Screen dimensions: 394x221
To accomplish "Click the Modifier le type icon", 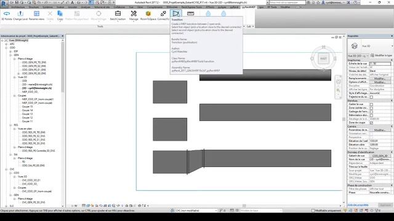I will (x=372, y=55).
